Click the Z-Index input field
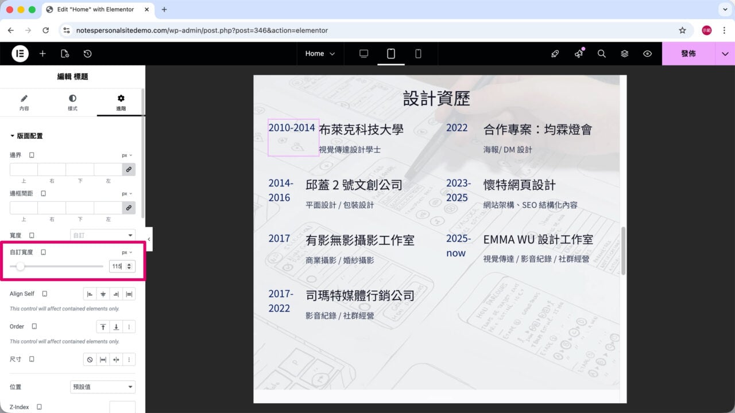Image resolution: width=735 pixels, height=413 pixels. point(122,407)
